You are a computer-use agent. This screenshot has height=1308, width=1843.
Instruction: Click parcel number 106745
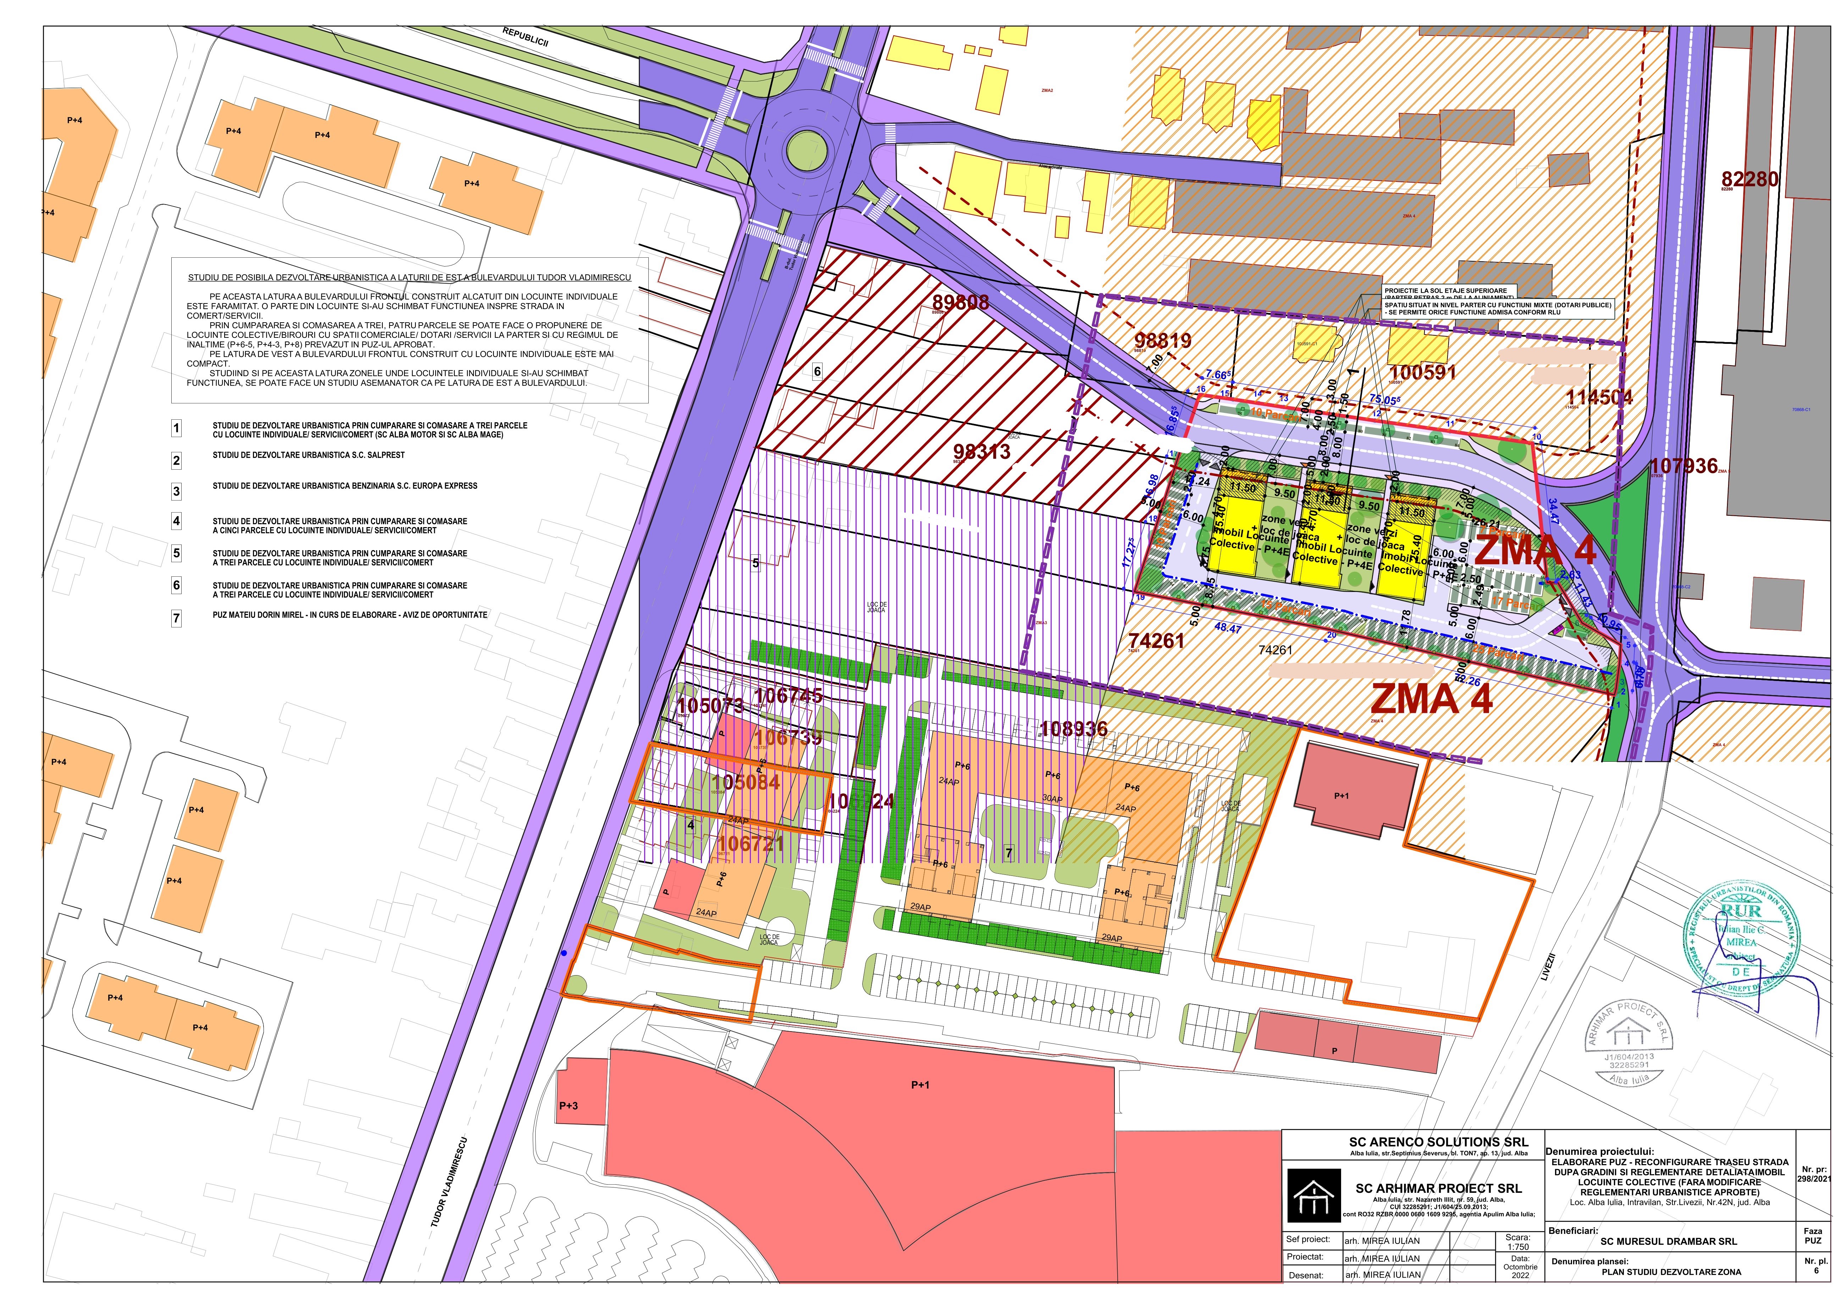788,695
